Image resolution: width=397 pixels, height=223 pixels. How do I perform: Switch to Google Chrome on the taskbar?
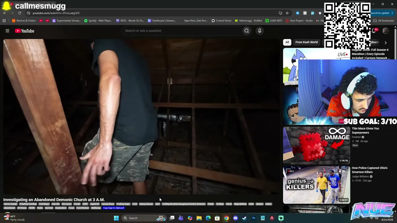[x=226, y=218]
